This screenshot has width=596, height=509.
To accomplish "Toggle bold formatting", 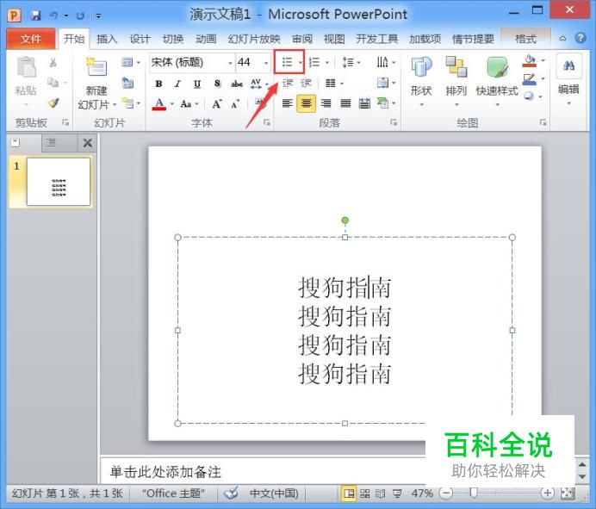I will click(158, 84).
